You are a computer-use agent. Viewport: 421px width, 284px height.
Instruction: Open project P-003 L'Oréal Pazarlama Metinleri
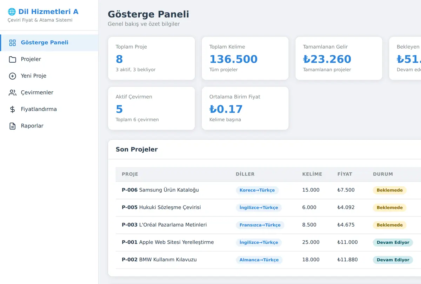(164, 225)
